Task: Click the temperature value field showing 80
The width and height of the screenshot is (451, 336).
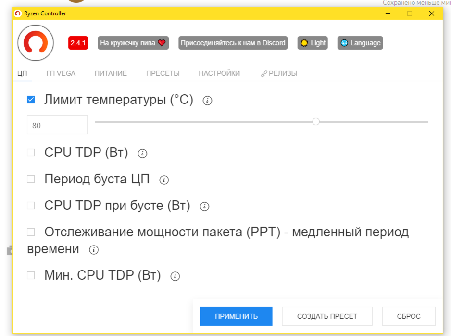Action: [57, 125]
